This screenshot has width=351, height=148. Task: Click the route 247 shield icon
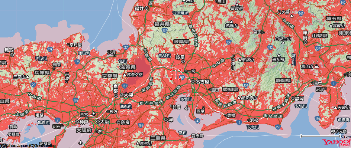click(197, 121)
